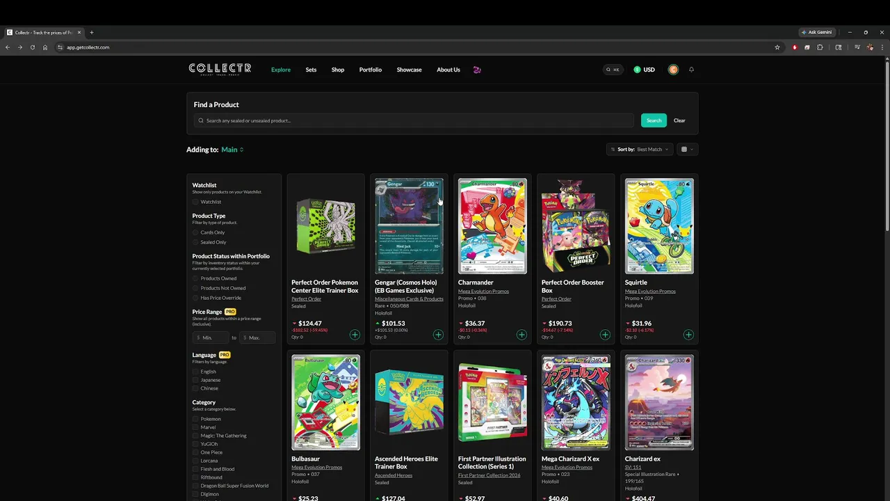
Task: Open a new browser tab
Action: pos(91,32)
